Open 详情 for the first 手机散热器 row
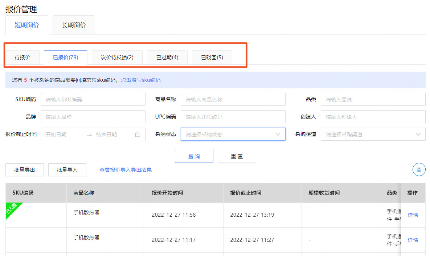Viewport: 430px width, 256px height. click(x=413, y=215)
